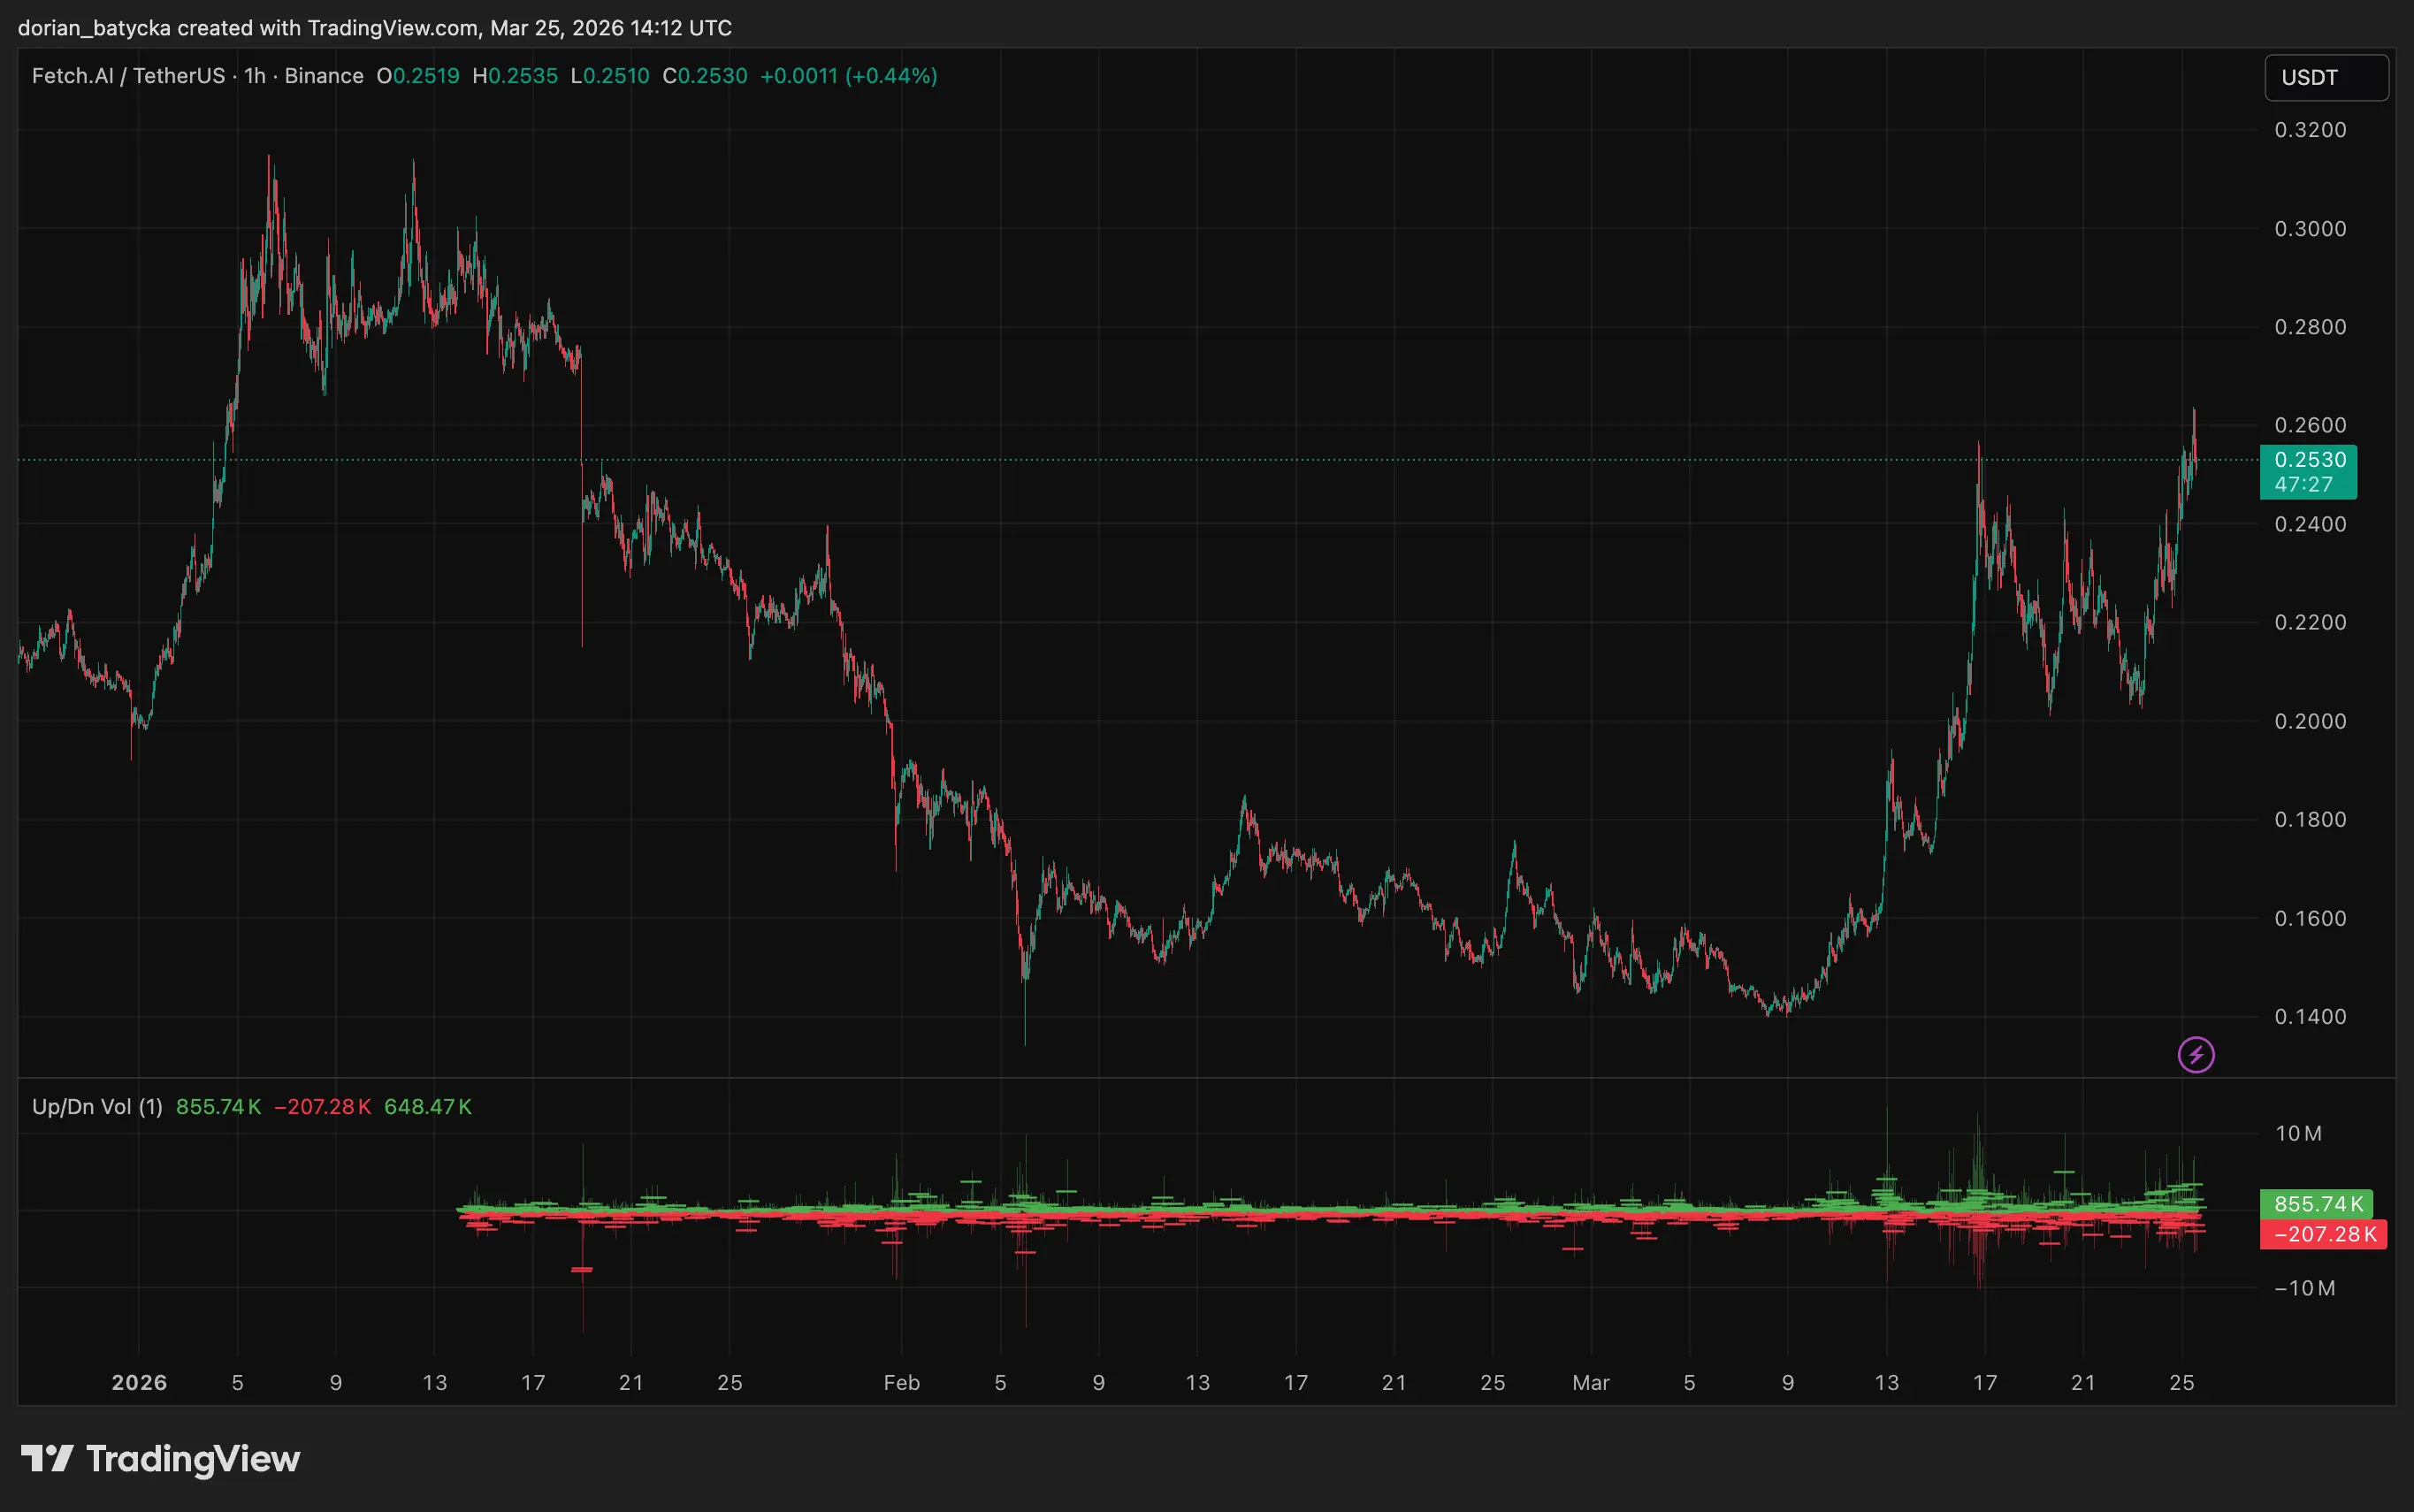
Task: Click the dorian_batycka attribution text
Action: [95, 28]
